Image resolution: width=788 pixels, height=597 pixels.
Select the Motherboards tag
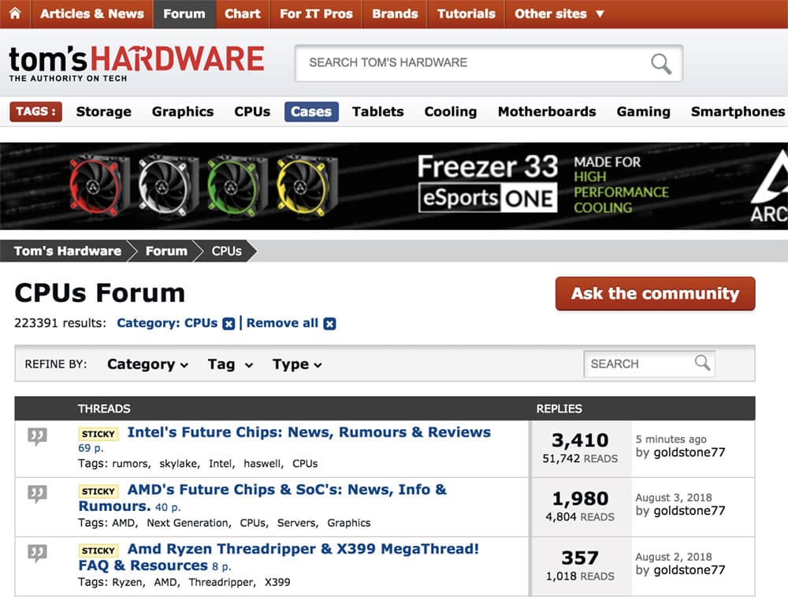coord(547,112)
